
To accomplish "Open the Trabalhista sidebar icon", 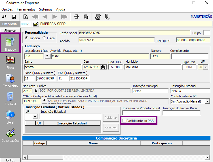I will [10, 81].
